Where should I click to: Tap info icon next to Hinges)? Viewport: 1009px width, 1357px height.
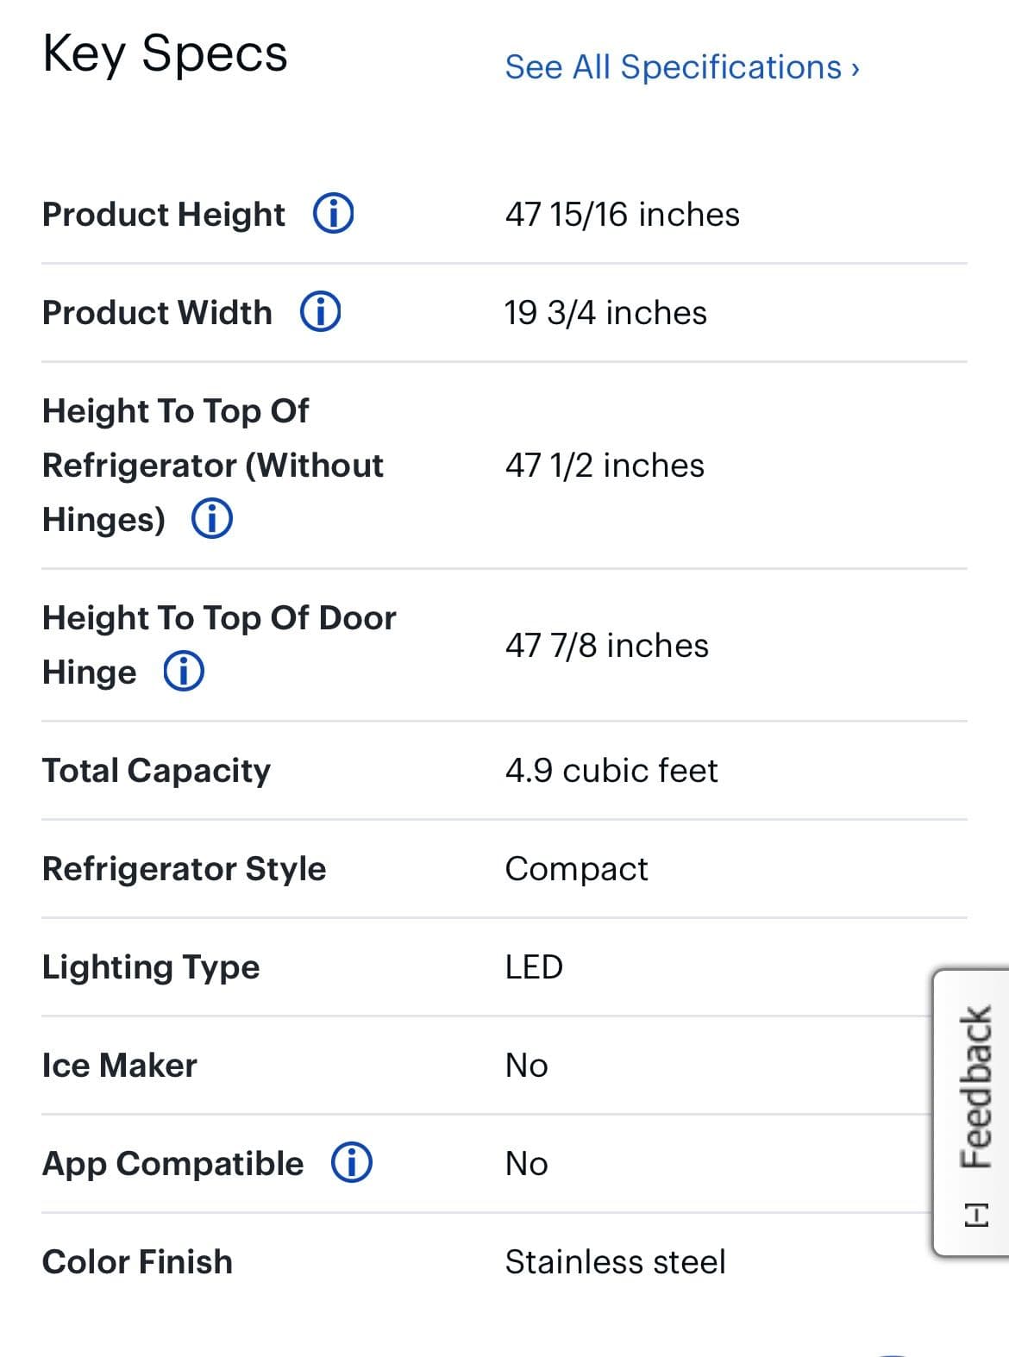pyautogui.click(x=211, y=518)
